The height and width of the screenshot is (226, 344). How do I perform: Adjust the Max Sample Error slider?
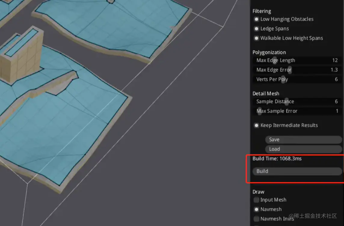pyautogui.click(x=297, y=111)
